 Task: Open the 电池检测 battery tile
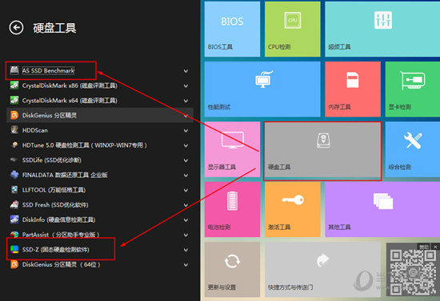pos(232,209)
